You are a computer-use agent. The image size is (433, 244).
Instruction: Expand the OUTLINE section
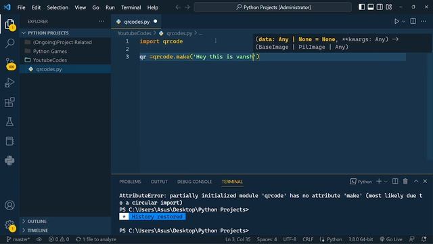pos(65,222)
